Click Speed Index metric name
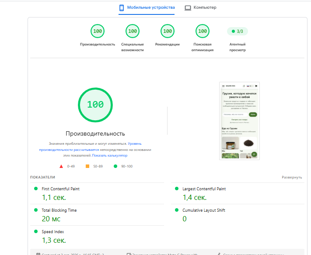 click(53, 232)
